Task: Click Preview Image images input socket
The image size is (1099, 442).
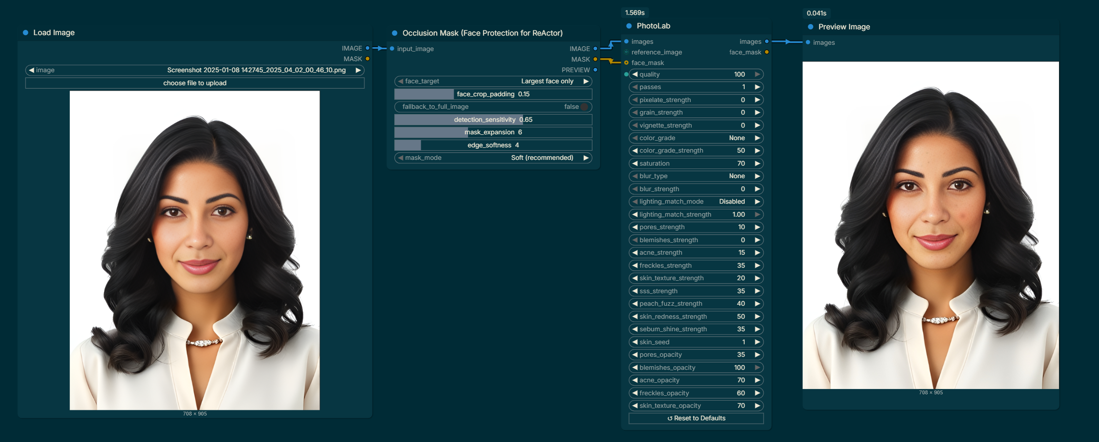Action: click(x=808, y=42)
